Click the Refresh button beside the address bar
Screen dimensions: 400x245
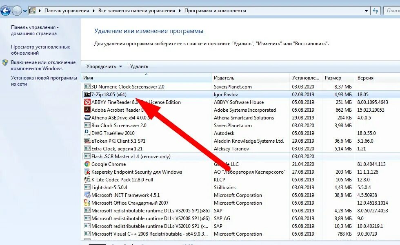tap(376, 11)
